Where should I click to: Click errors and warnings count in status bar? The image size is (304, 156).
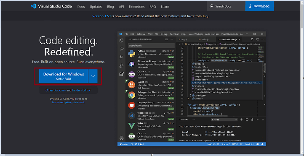click(x=139, y=144)
